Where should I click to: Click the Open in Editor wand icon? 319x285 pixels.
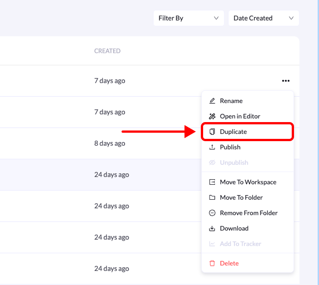[x=212, y=116]
